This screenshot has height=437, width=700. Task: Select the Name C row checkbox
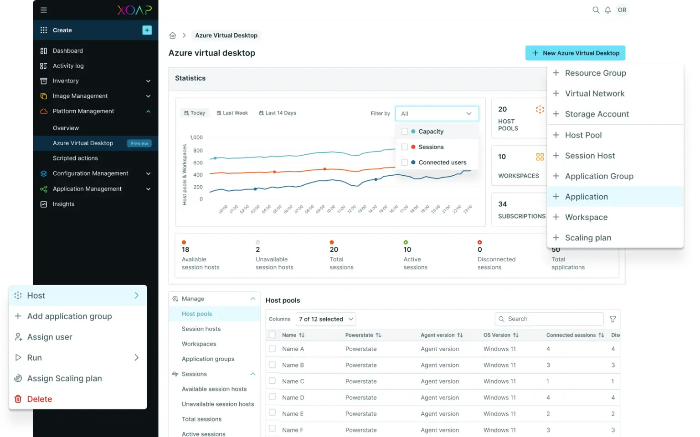pyautogui.click(x=273, y=381)
